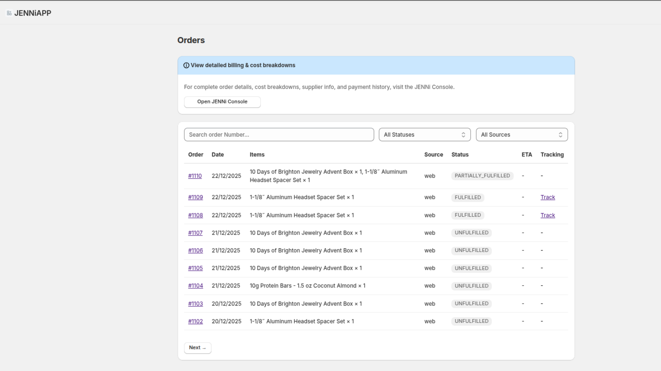Click the Order column header

195,155
